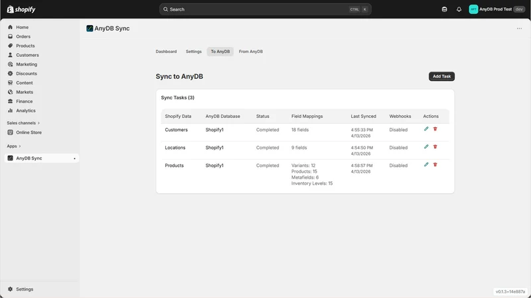Image resolution: width=531 pixels, height=298 pixels.
Task: Click the version label v0.1.3+14e887a
Action: click(x=510, y=291)
